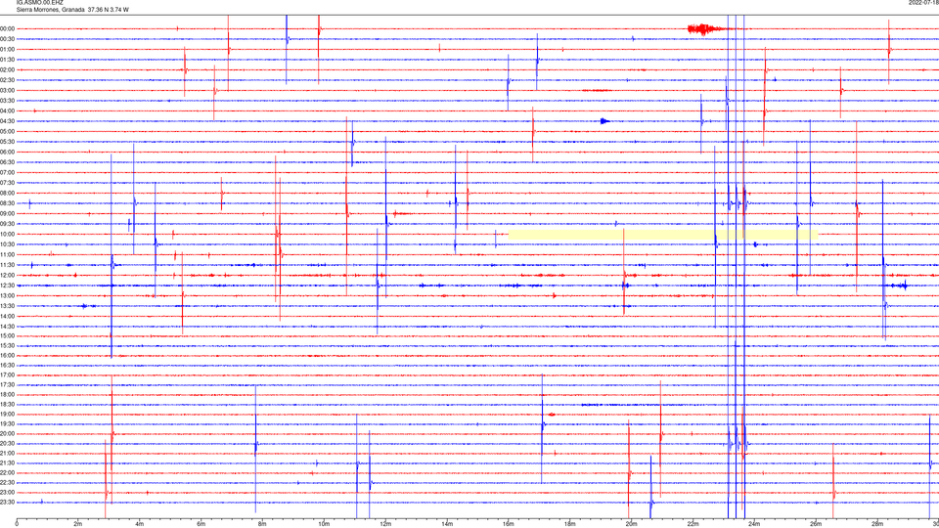Click the 10m axis tick label
The image size is (939, 528).
pos(324,524)
